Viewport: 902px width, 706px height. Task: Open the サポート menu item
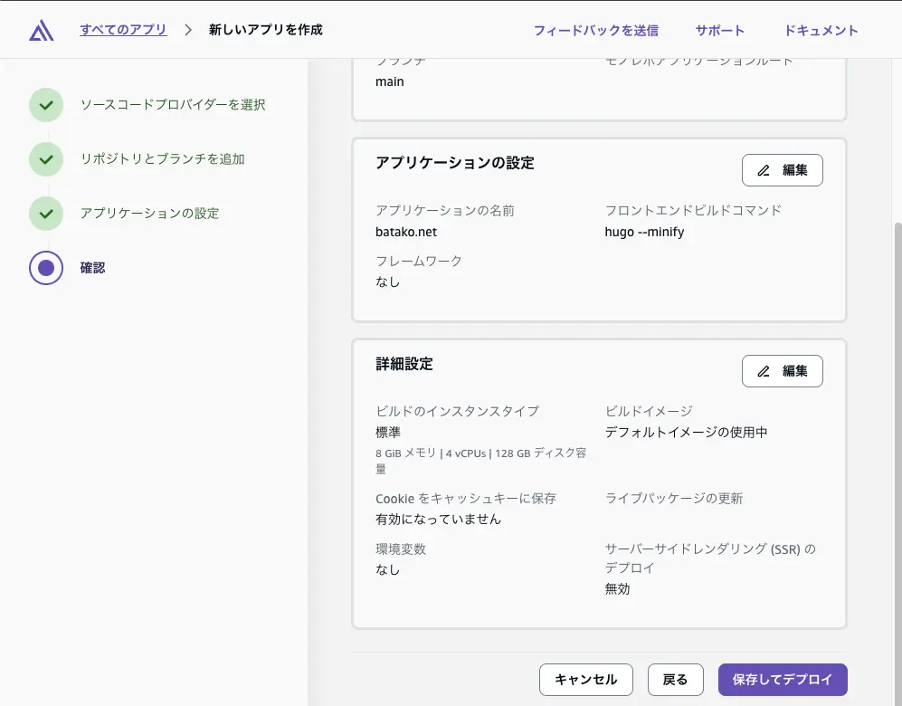pos(719,29)
